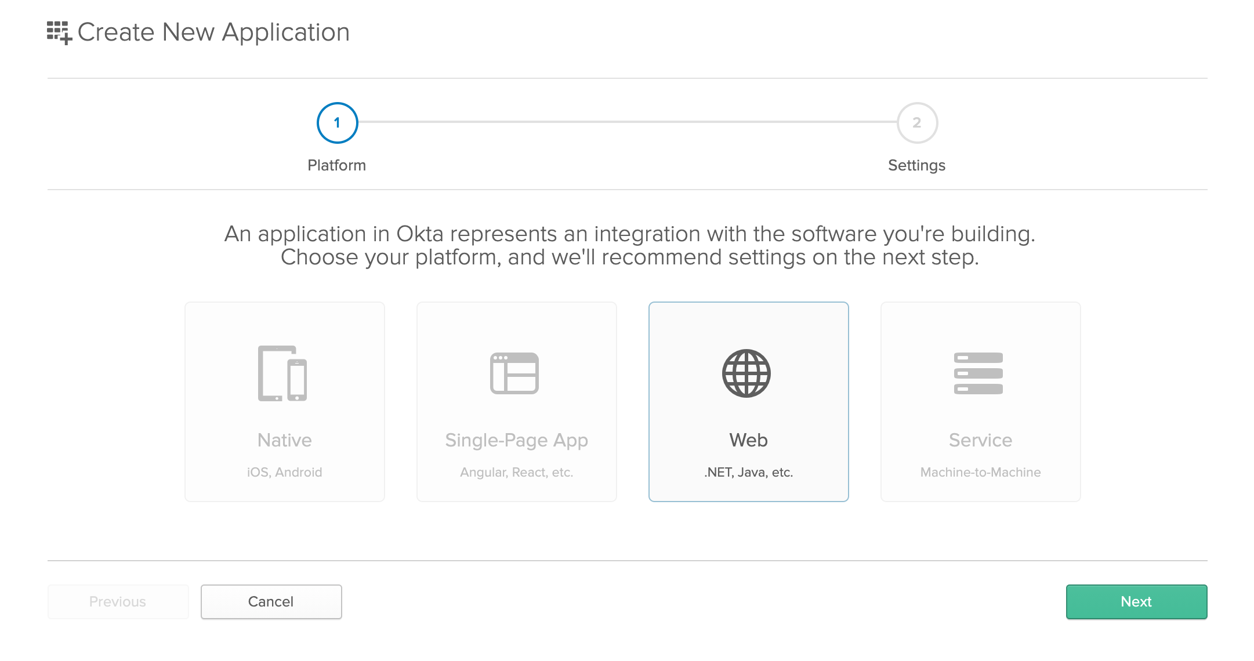This screenshot has width=1254, height=661.
Task: Click the .NET, Java, etc. text on Web card
Action: [x=748, y=471]
